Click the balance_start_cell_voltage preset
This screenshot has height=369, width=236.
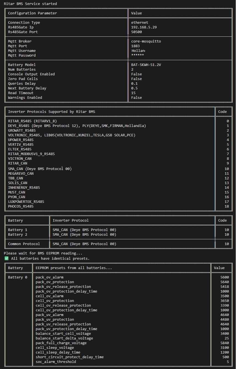pyautogui.click(x=63, y=334)
